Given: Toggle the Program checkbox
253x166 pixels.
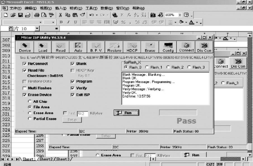Looking at the screenshot, I should 73,82.
